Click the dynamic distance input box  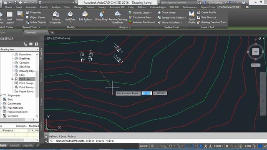pos(146,93)
